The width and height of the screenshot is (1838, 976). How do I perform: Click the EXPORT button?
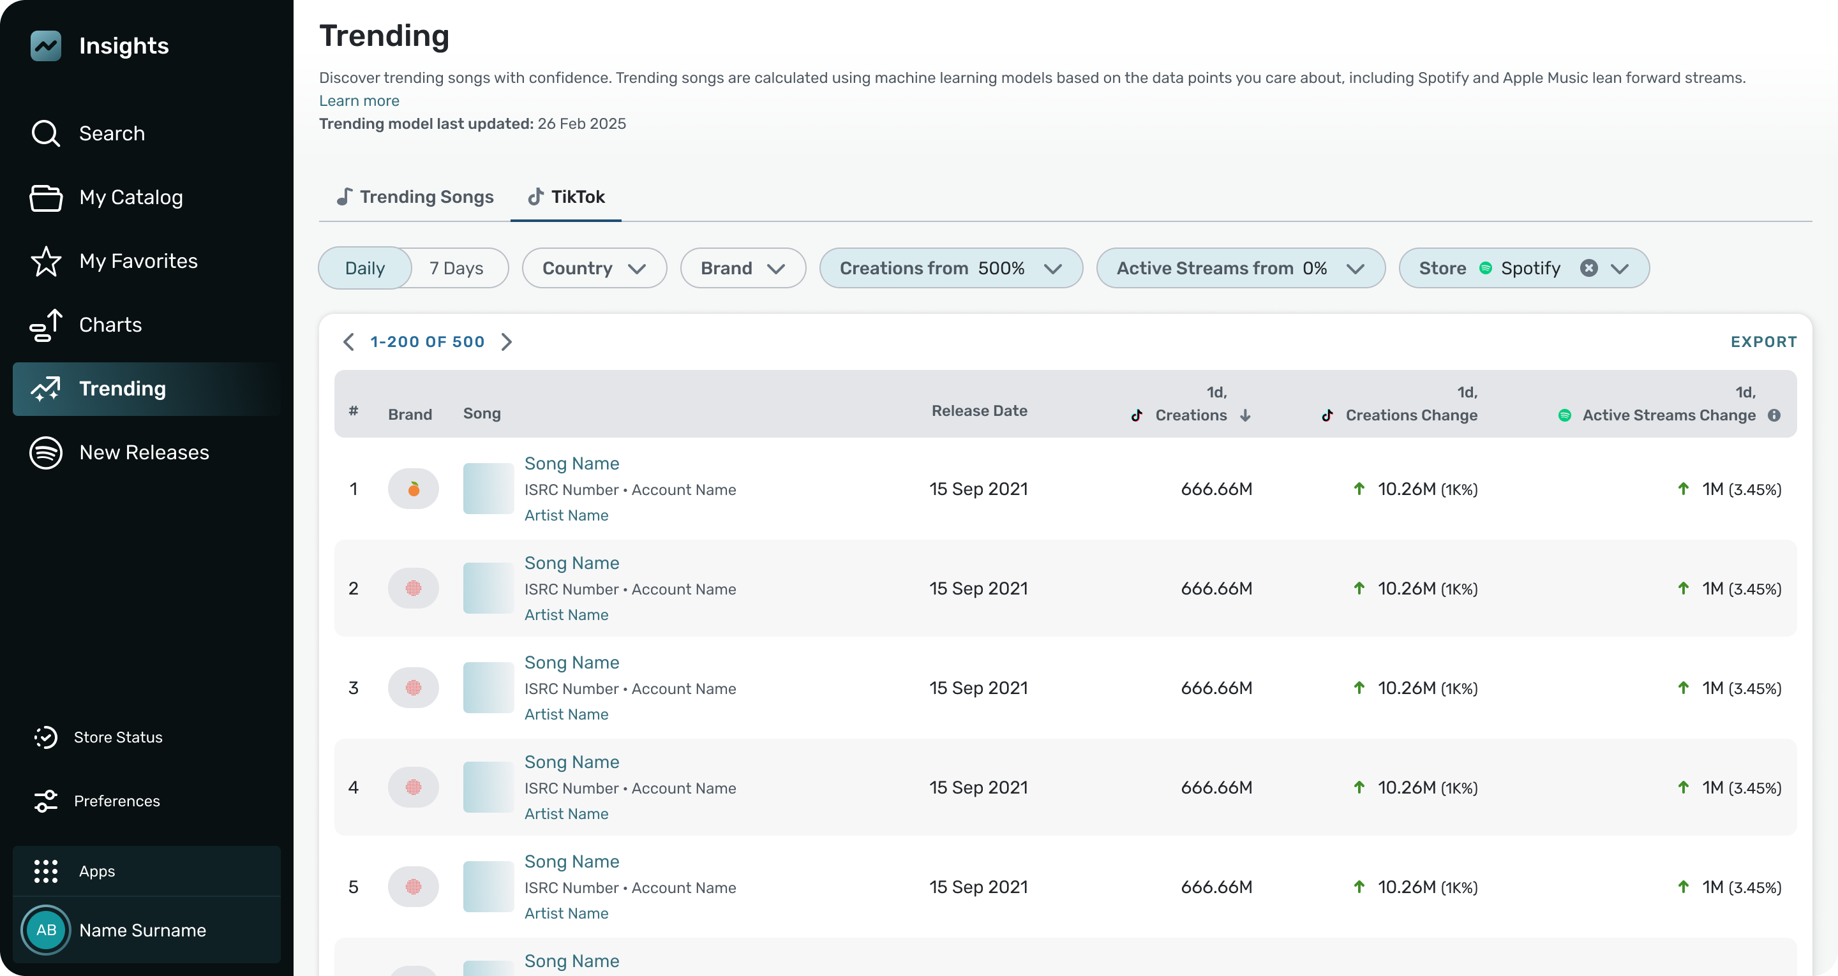point(1763,342)
